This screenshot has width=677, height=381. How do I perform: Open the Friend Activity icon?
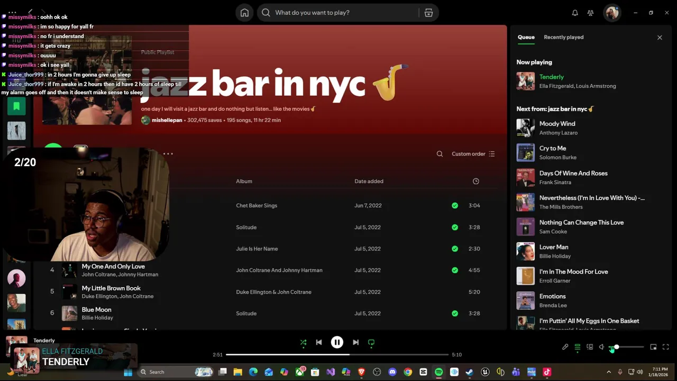click(x=590, y=13)
